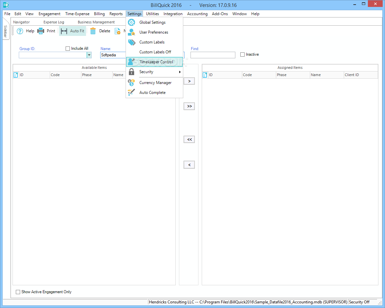Click the BillQuick logo in title bar
This screenshot has width=385, height=308.
click(6, 5)
